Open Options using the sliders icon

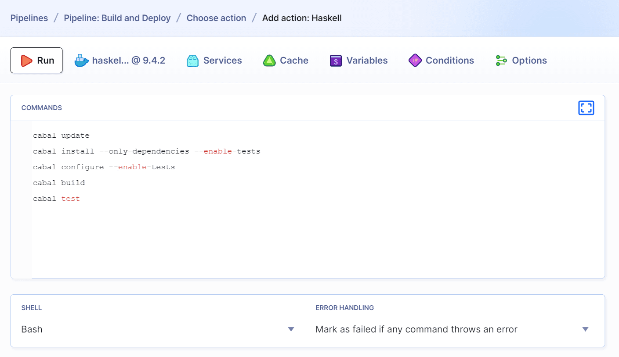tap(500, 61)
